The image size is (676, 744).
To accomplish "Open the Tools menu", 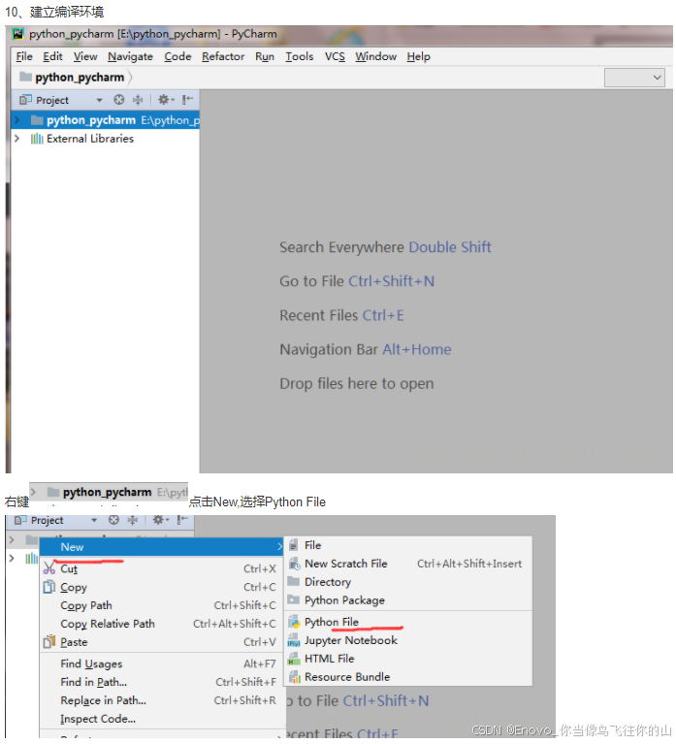I will pyautogui.click(x=299, y=56).
